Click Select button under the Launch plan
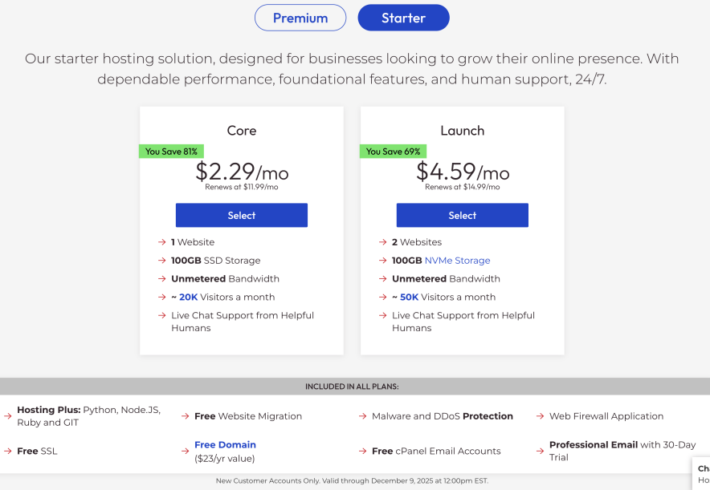This screenshot has width=710, height=490. point(462,215)
